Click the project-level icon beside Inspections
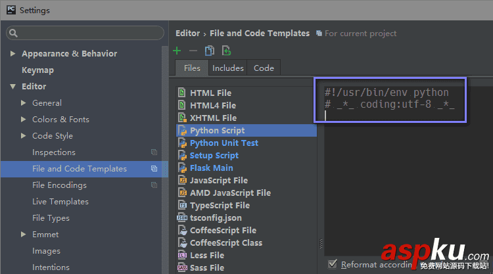This screenshot has height=274, width=493. 154,152
